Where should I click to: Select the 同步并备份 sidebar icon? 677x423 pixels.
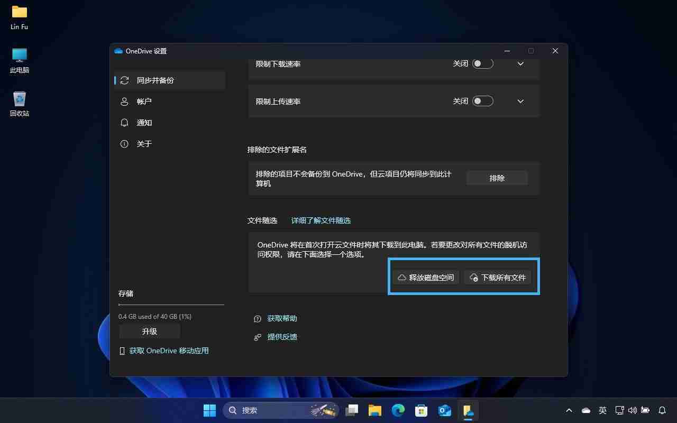(124, 80)
